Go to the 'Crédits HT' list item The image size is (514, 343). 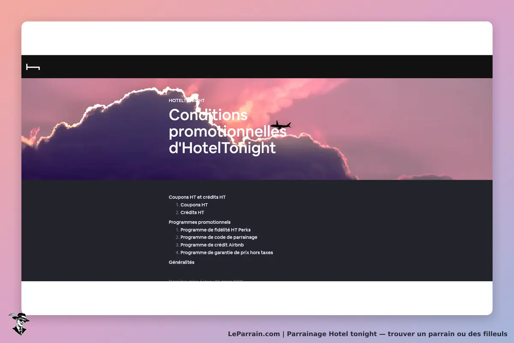point(192,213)
